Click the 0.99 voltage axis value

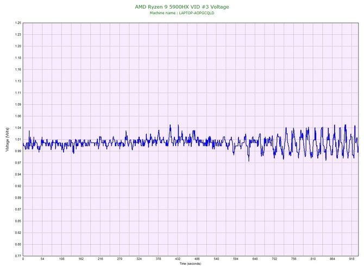(x=18, y=151)
